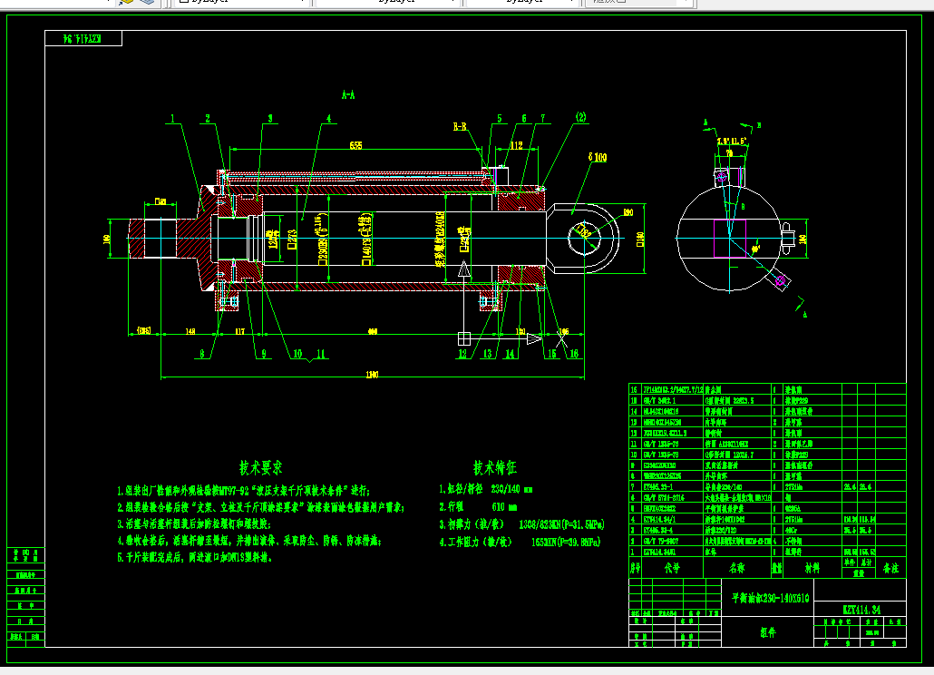This screenshot has height=675, width=934.
Task: Select the 1140 overall length dimension
Action: [x=372, y=374]
